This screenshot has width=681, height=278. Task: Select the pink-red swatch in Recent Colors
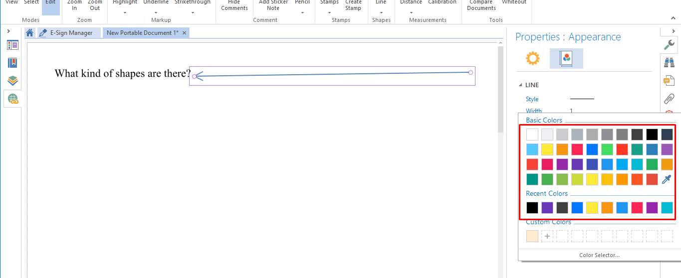coord(637,208)
